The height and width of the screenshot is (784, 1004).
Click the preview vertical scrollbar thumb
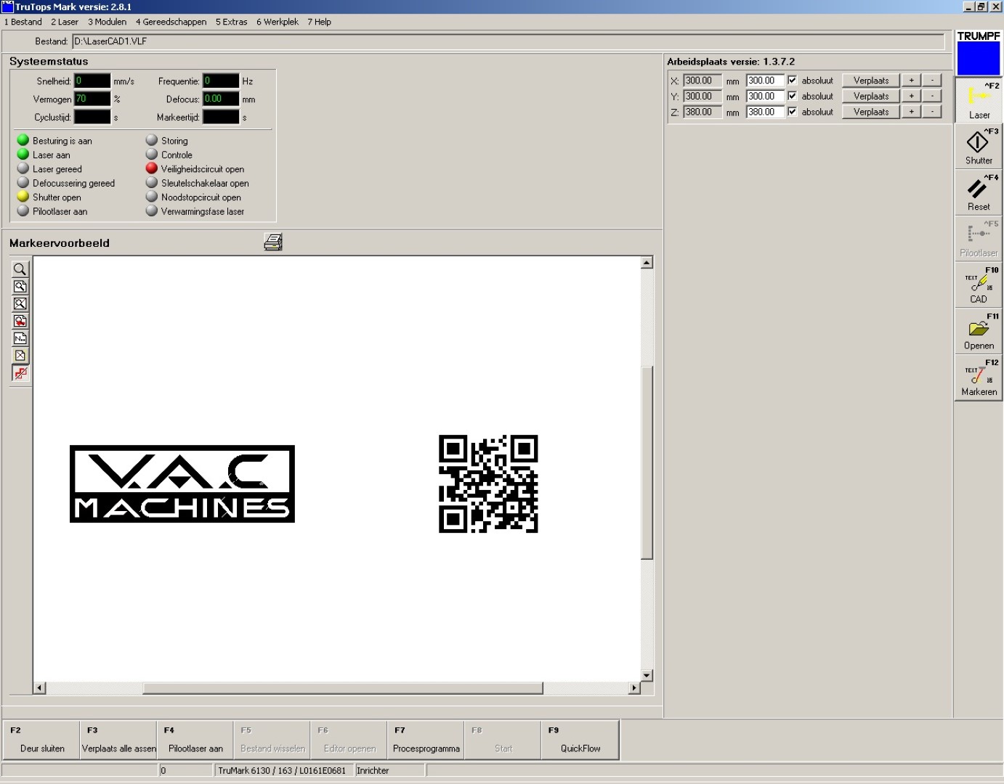tap(647, 462)
